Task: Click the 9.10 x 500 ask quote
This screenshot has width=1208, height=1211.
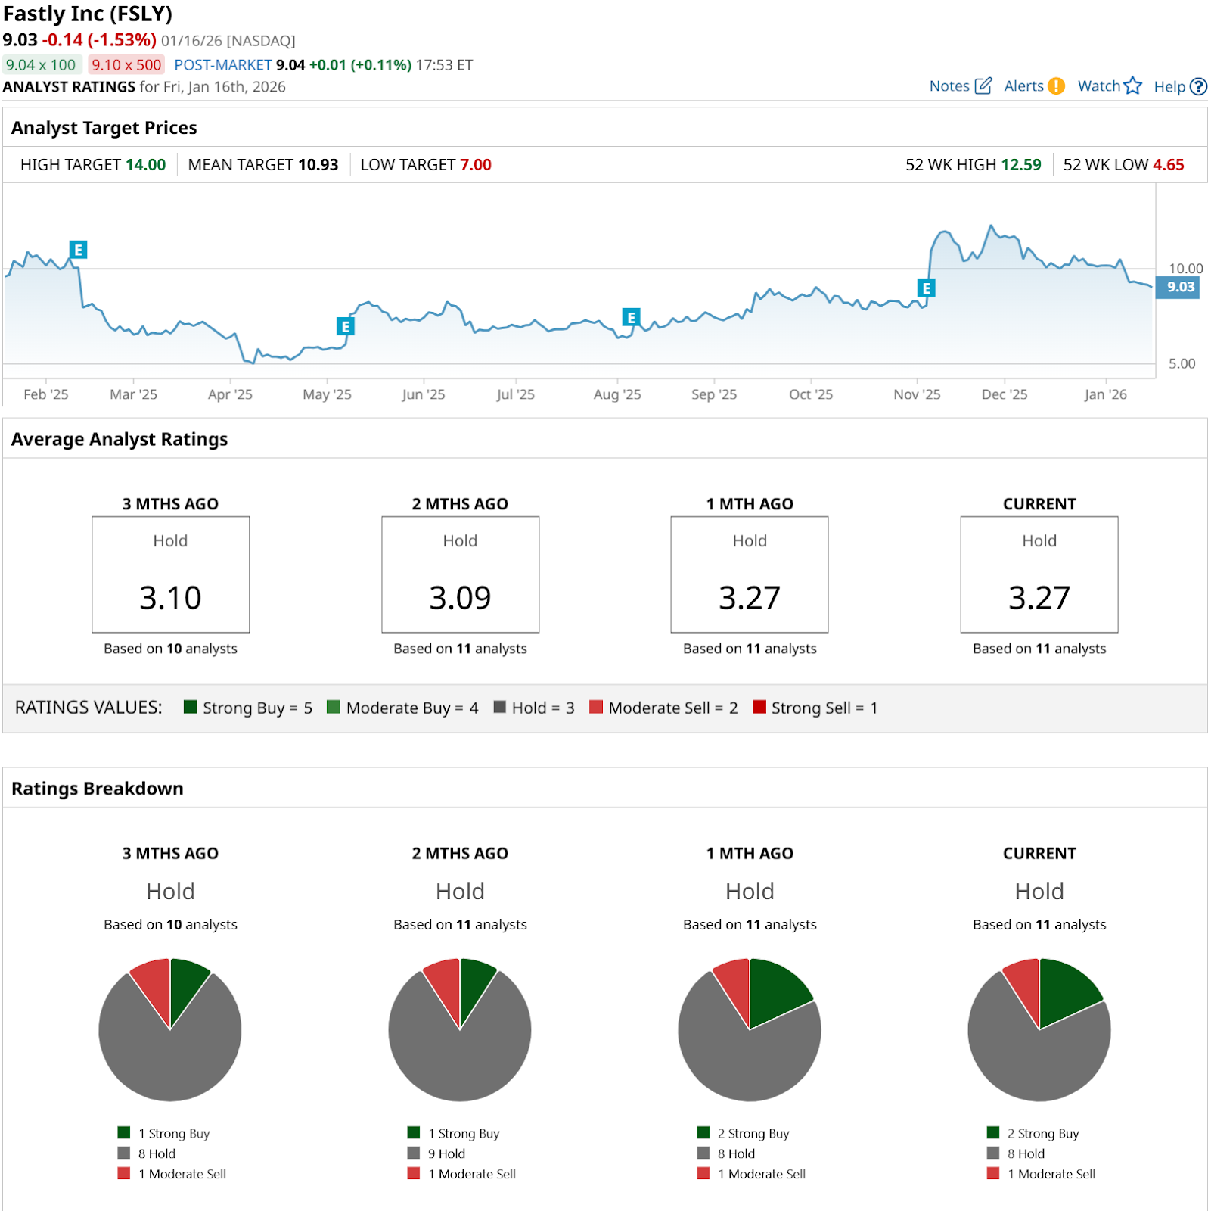Action: pos(126,65)
